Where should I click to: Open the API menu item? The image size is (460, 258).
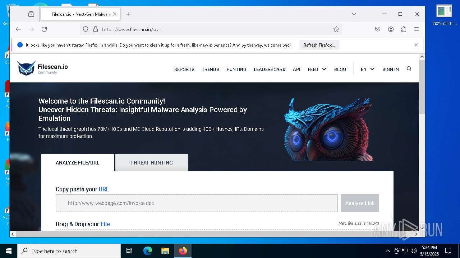296,70
